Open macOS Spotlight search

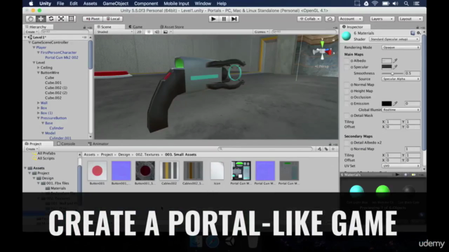(x=406, y=3)
